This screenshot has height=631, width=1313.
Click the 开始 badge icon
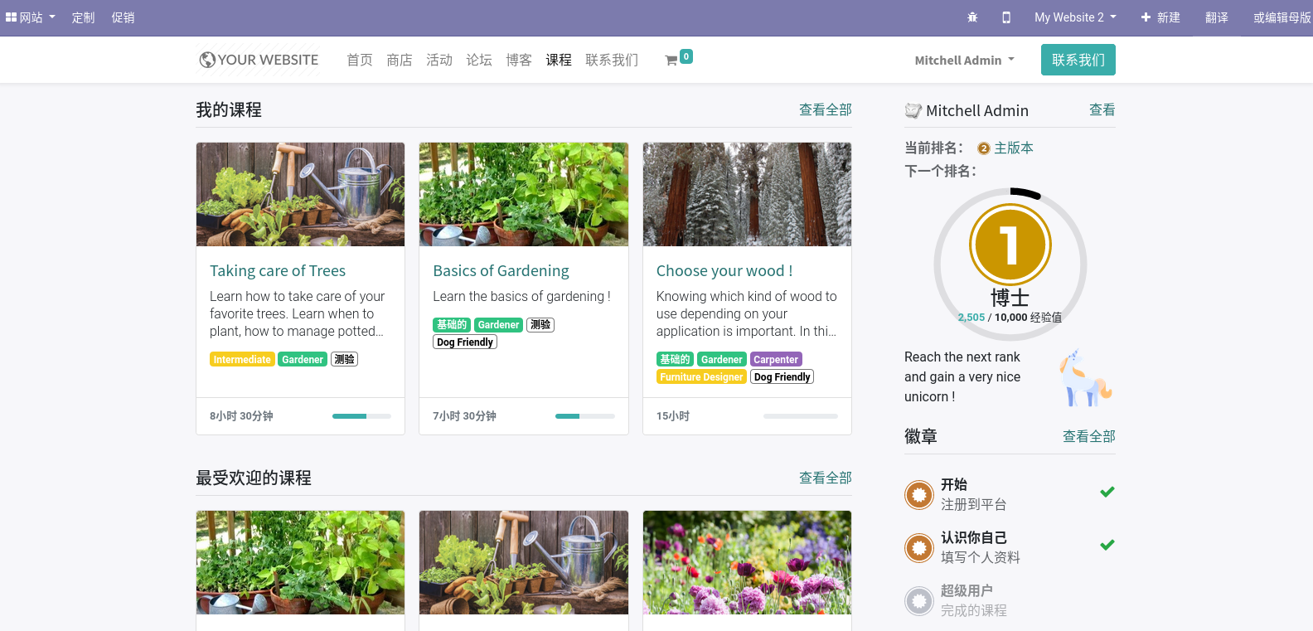918,495
